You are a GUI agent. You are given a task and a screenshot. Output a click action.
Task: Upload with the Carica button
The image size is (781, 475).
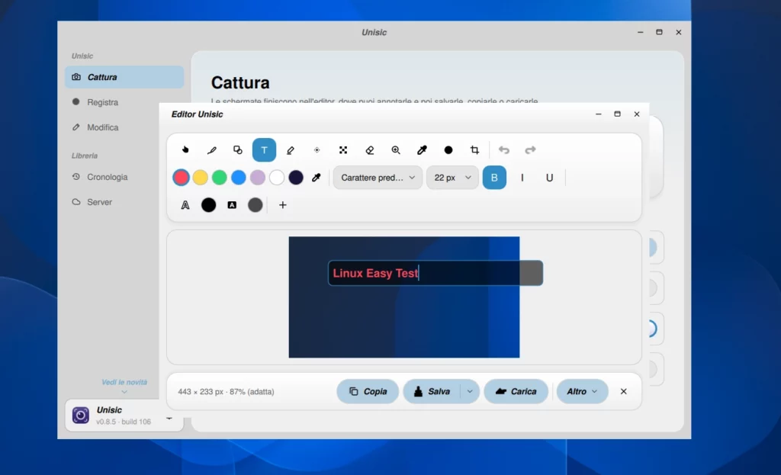tap(516, 391)
